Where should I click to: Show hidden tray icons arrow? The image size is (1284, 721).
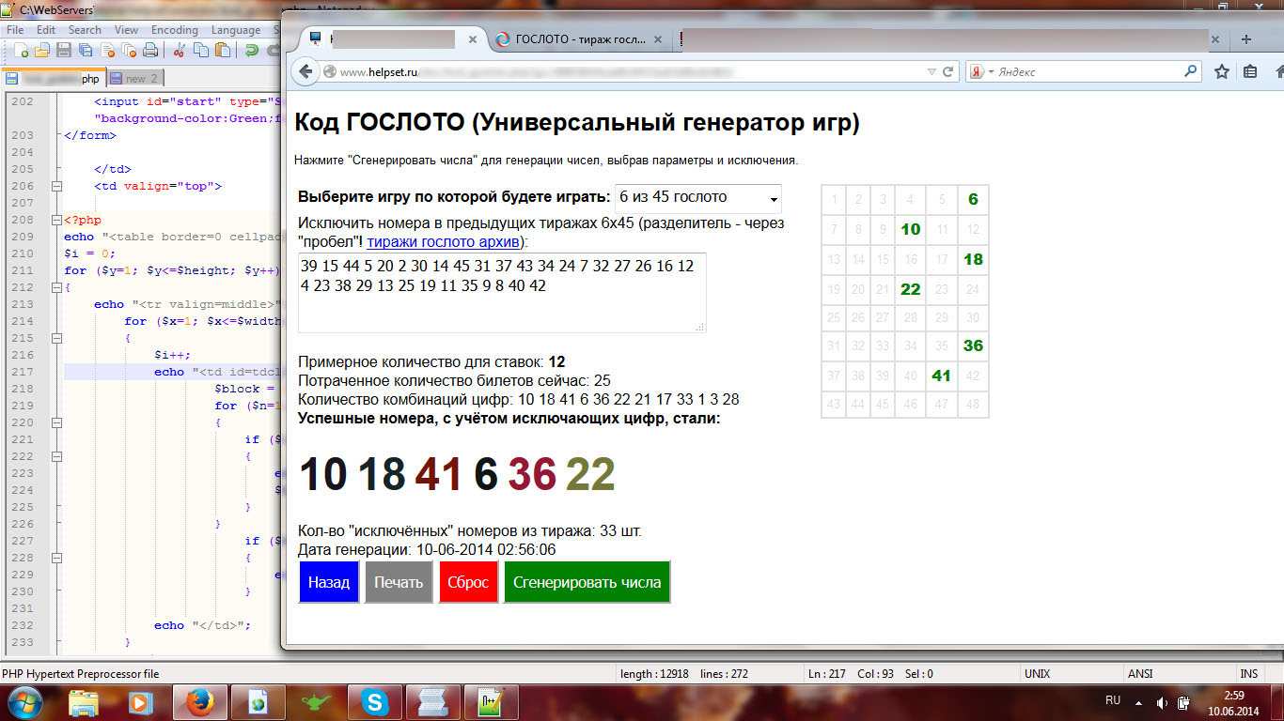pyautogui.click(x=1139, y=702)
